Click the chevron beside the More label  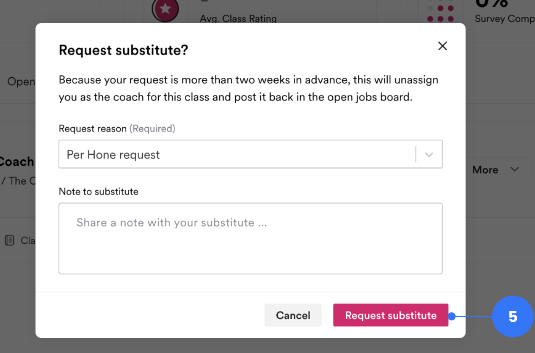pyautogui.click(x=515, y=170)
